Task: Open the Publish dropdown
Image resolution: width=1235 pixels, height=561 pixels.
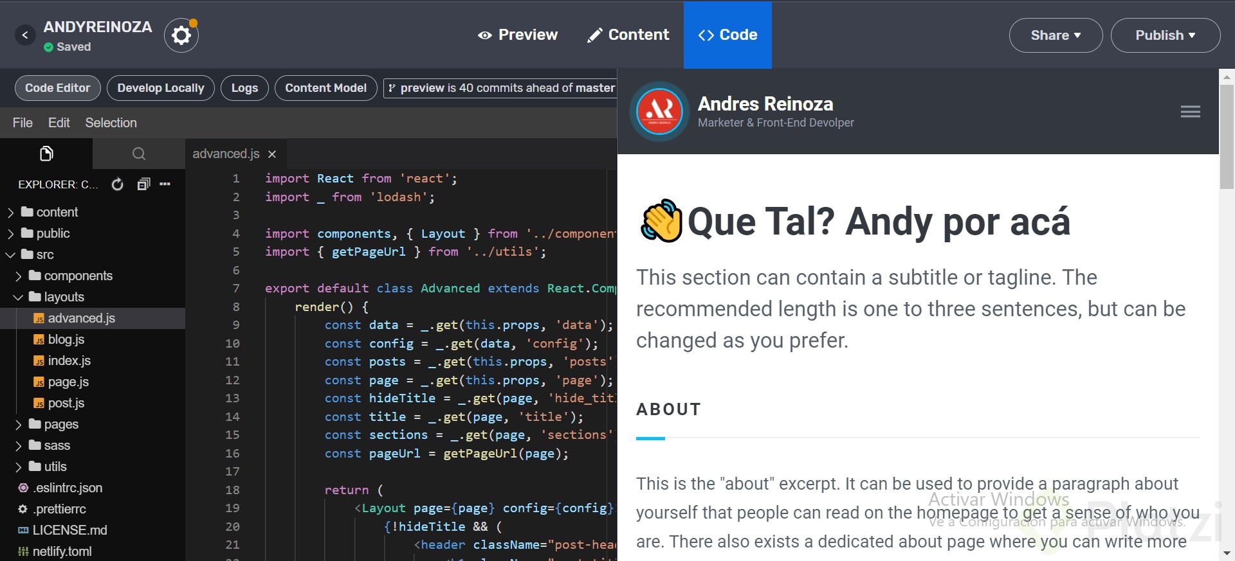Action: click(1165, 35)
